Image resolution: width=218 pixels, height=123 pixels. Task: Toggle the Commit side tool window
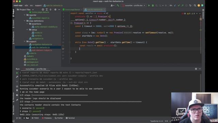[x=14, y=24]
